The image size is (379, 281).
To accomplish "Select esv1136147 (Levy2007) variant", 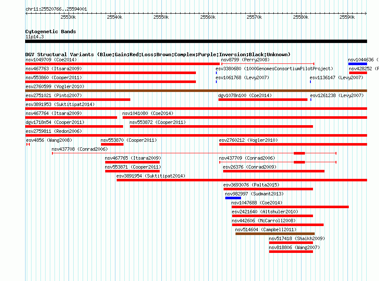I will coord(310,82).
